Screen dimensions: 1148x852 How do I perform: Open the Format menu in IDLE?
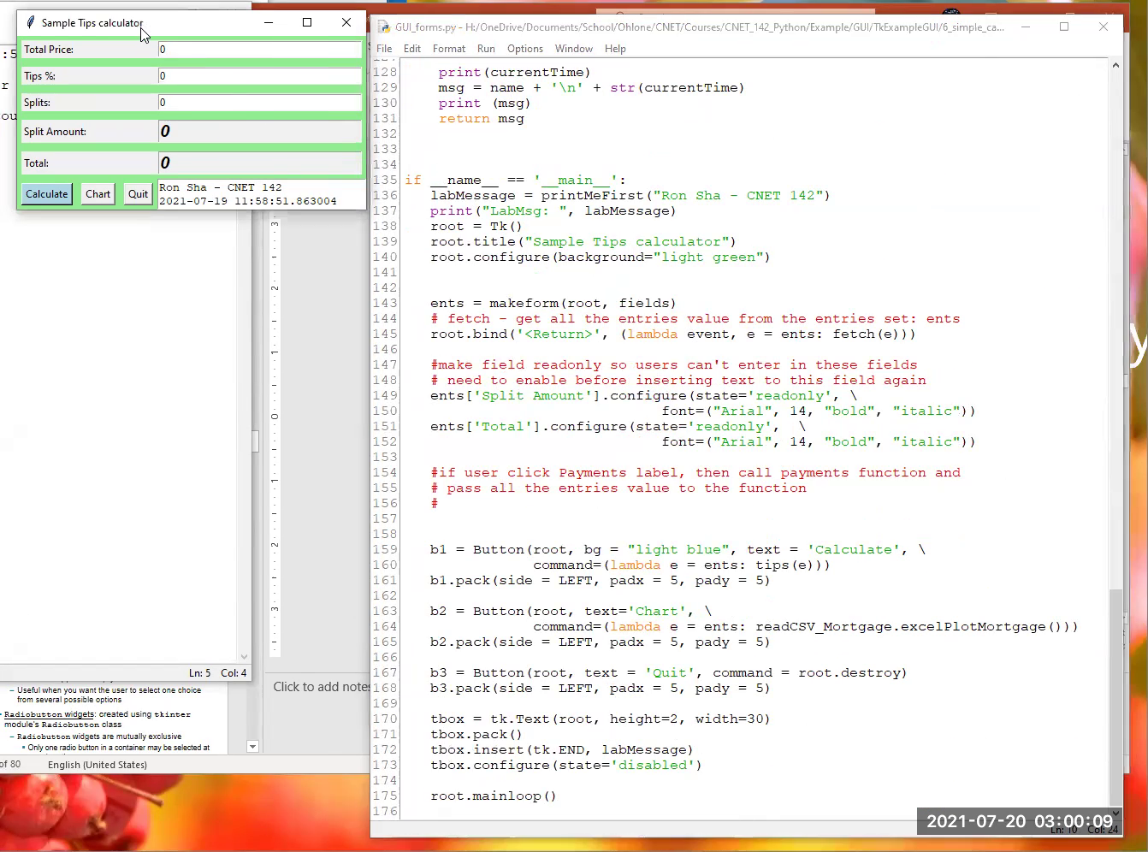pyautogui.click(x=448, y=49)
